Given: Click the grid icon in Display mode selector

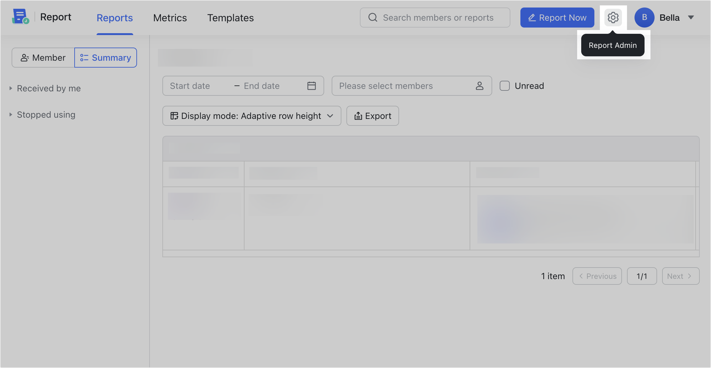Looking at the screenshot, I should point(174,116).
